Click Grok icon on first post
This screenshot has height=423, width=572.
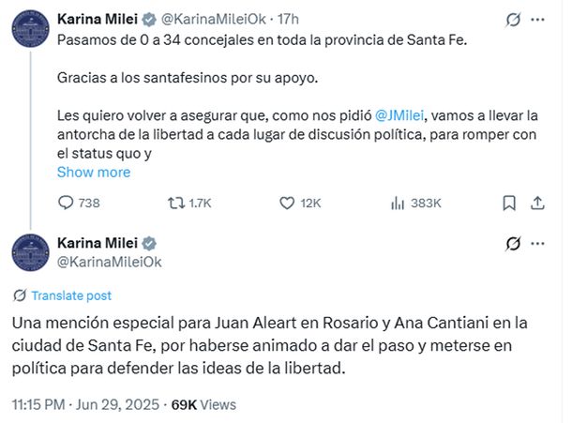(x=513, y=19)
